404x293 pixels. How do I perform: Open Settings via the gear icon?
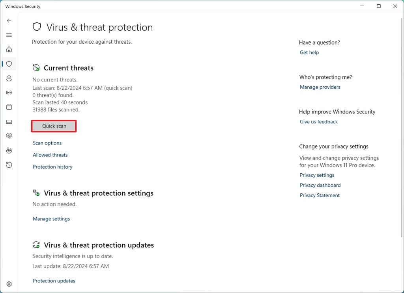point(9,284)
